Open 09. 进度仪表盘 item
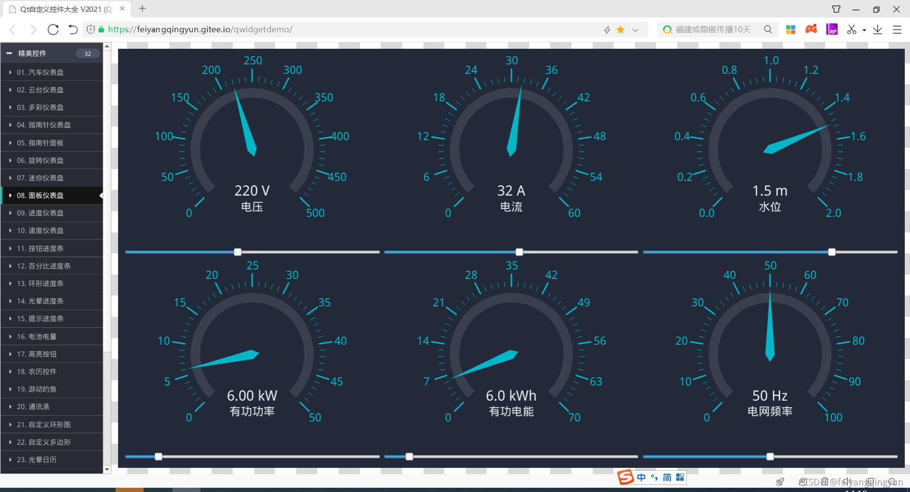The width and height of the screenshot is (910, 492). 51,213
